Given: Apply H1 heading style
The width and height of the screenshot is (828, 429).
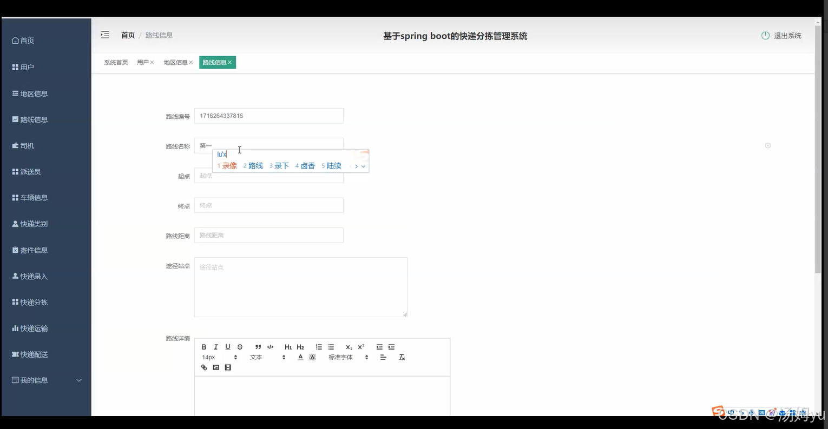Looking at the screenshot, I should coord(288,347).
